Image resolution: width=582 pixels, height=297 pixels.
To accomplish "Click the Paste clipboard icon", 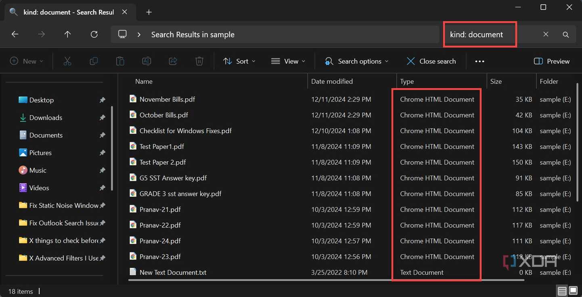I will click(x=120, y=61).
